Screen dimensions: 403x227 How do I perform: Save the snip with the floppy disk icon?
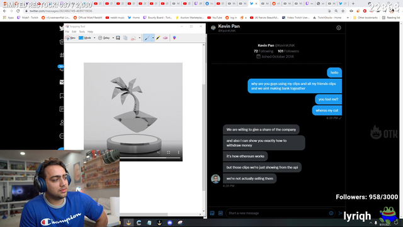[x=118, y=38]
